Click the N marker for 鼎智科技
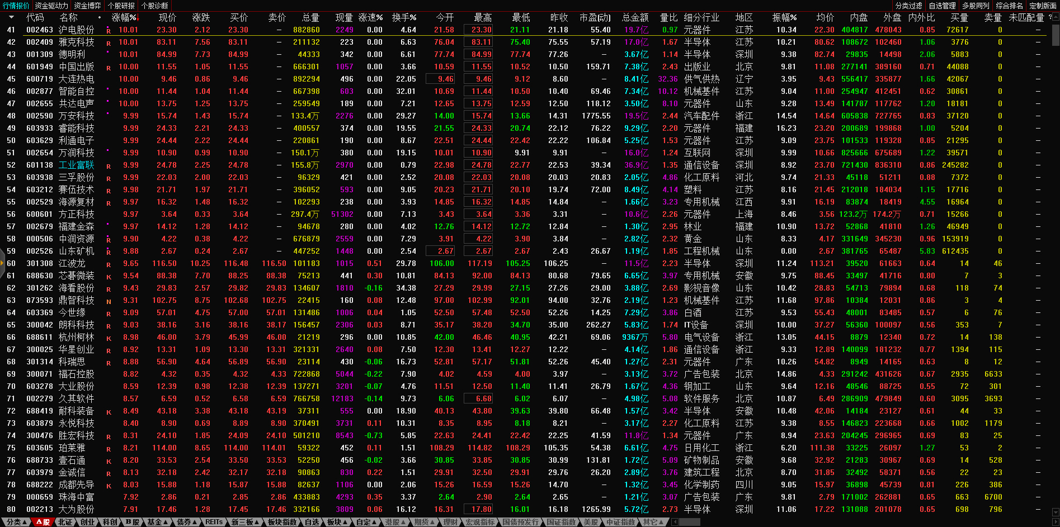The width and height of the screenshot is (1060, 527). coord(109,301)
